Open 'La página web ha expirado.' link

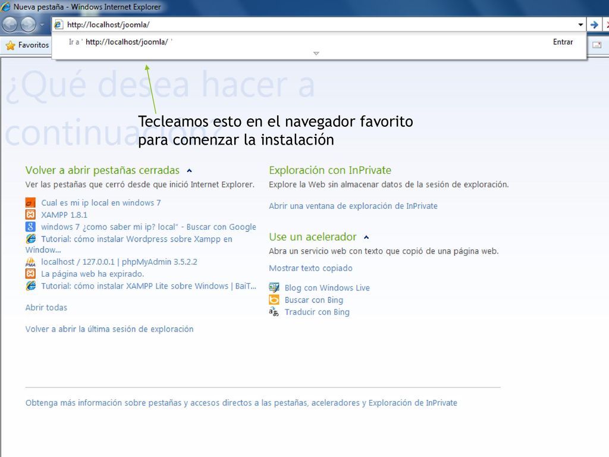(92, 274)
